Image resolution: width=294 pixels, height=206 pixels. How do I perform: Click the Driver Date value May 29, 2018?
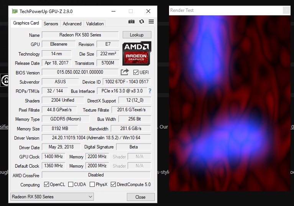61,147
